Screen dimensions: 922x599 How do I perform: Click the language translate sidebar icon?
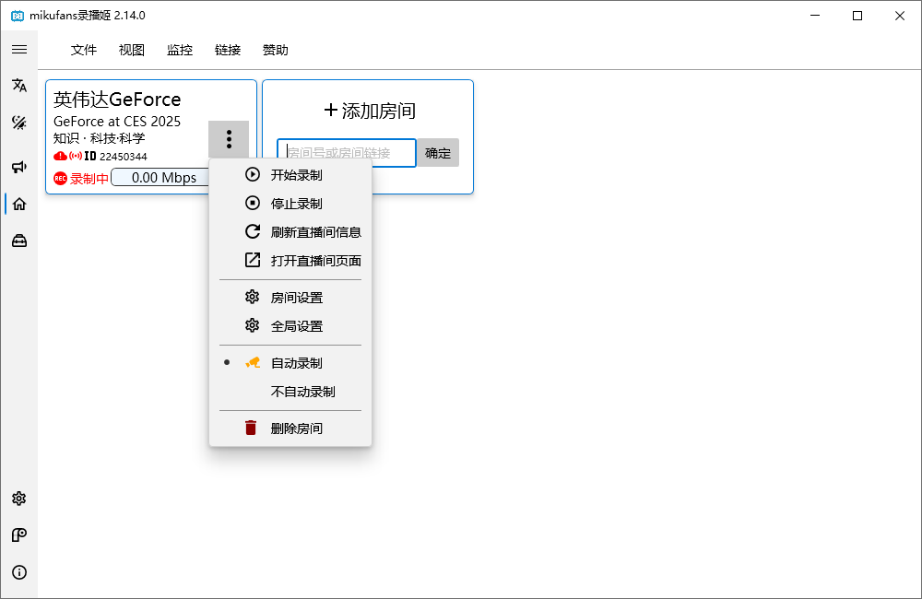19,85
